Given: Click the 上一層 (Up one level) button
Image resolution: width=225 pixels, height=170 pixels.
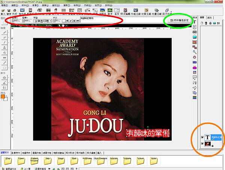Looking at the screenshot, I should pyautogui.click(x=25, y=169).
